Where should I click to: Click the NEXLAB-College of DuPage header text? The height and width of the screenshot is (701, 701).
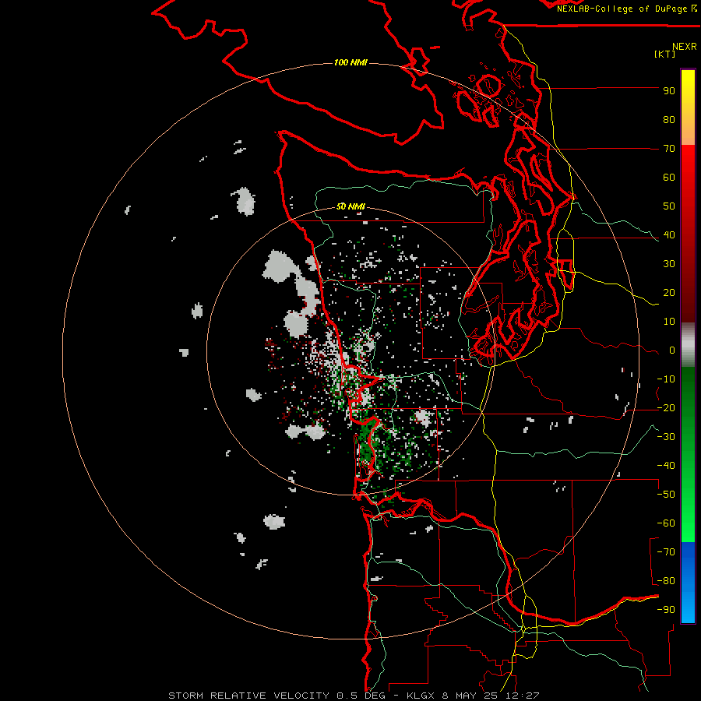tap(623, 9)
